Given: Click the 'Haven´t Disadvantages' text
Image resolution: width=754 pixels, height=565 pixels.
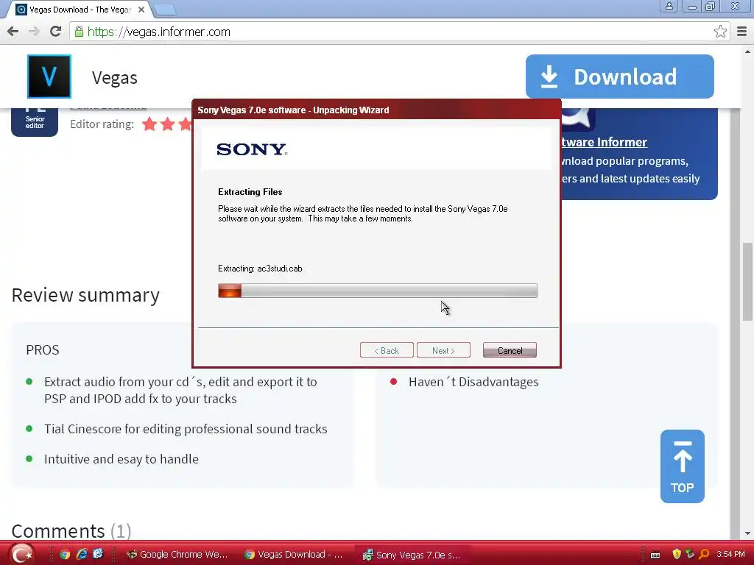Looking at the screenshot, I should (473, 382).
